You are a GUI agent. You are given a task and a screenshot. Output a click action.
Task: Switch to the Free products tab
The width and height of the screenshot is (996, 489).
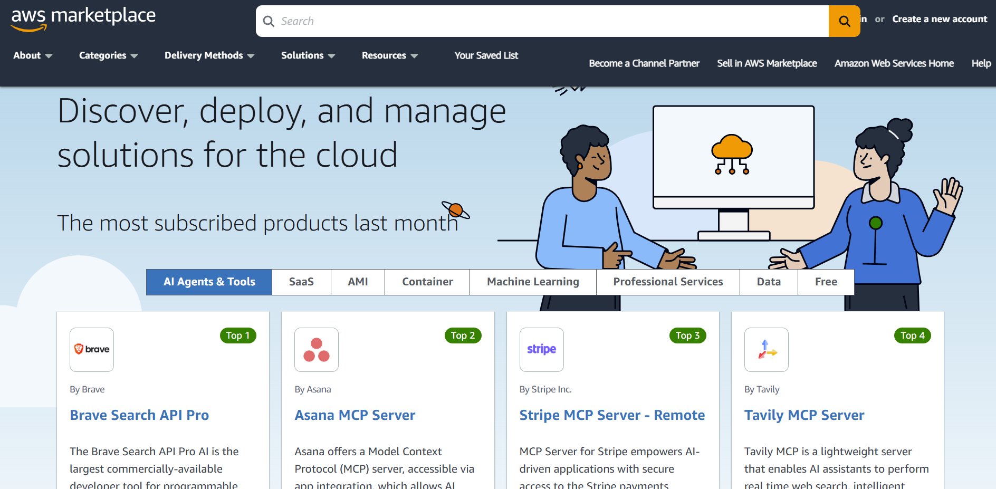825,281
